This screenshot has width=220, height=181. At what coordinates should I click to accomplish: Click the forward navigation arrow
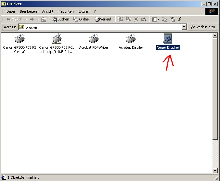coord(32,19)
